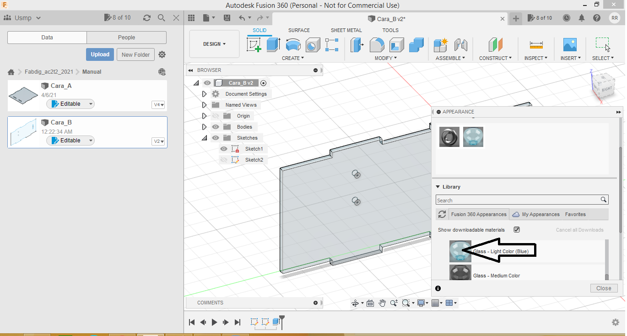Select the Fillet tool icon

coord(377,45)
